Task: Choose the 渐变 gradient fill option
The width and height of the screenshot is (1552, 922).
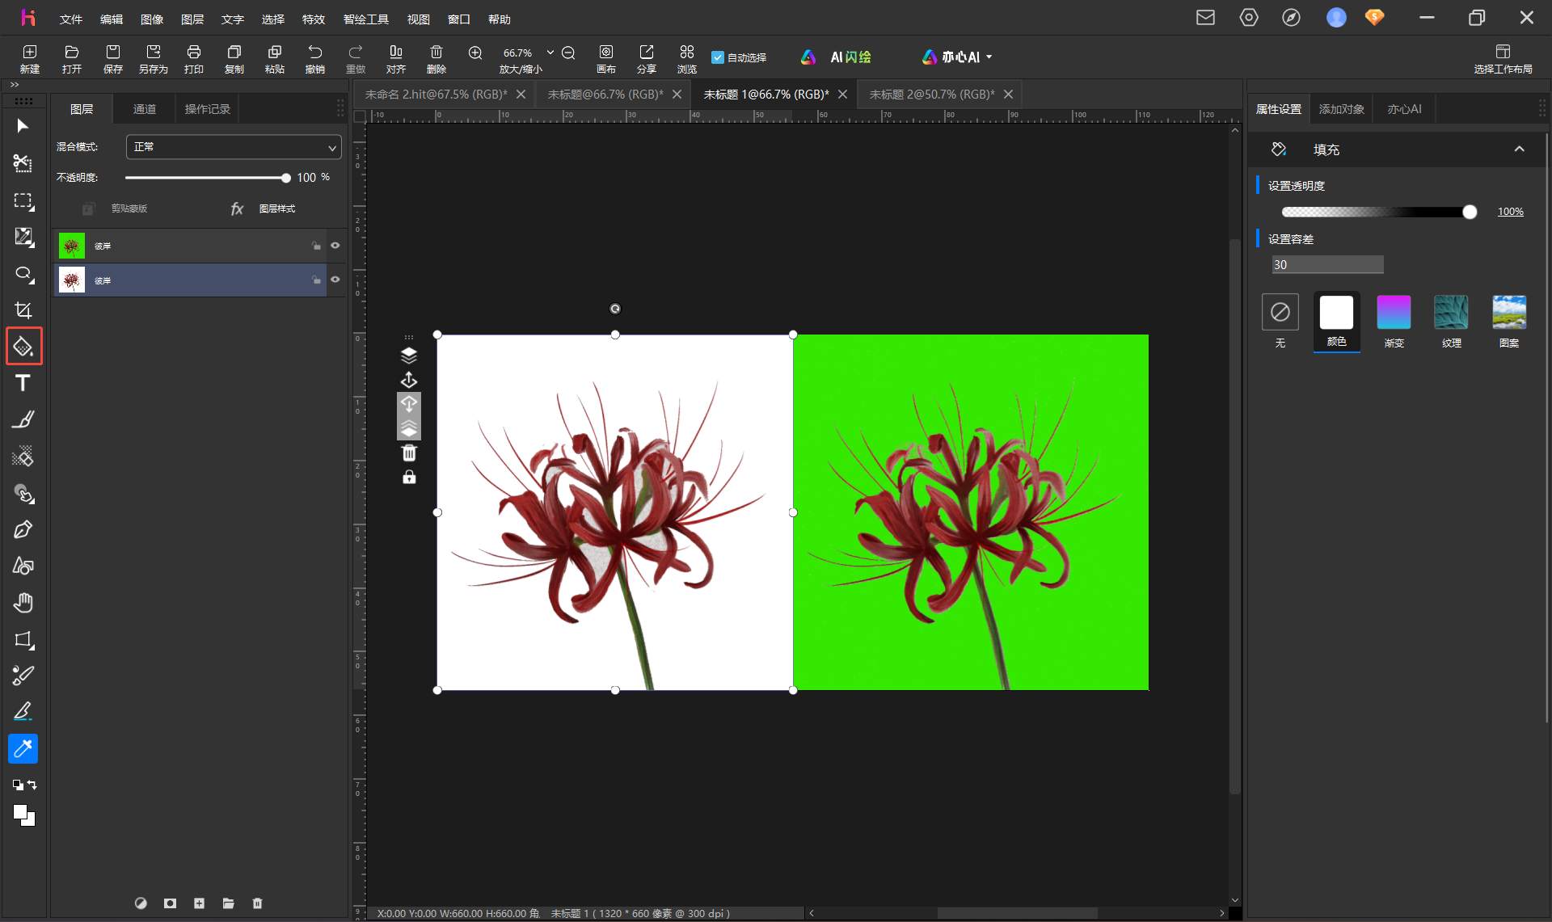Action: click(1394, 321)
